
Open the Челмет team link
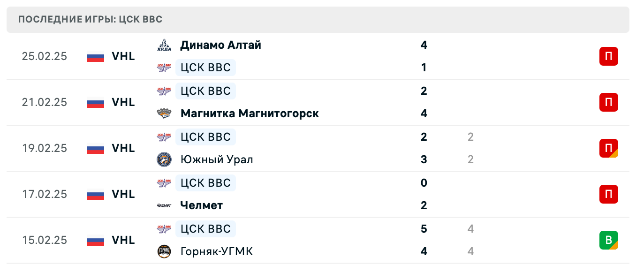(201, 205)
